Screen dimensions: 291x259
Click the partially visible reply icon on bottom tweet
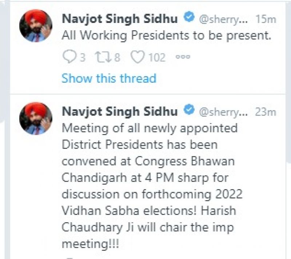70,257
